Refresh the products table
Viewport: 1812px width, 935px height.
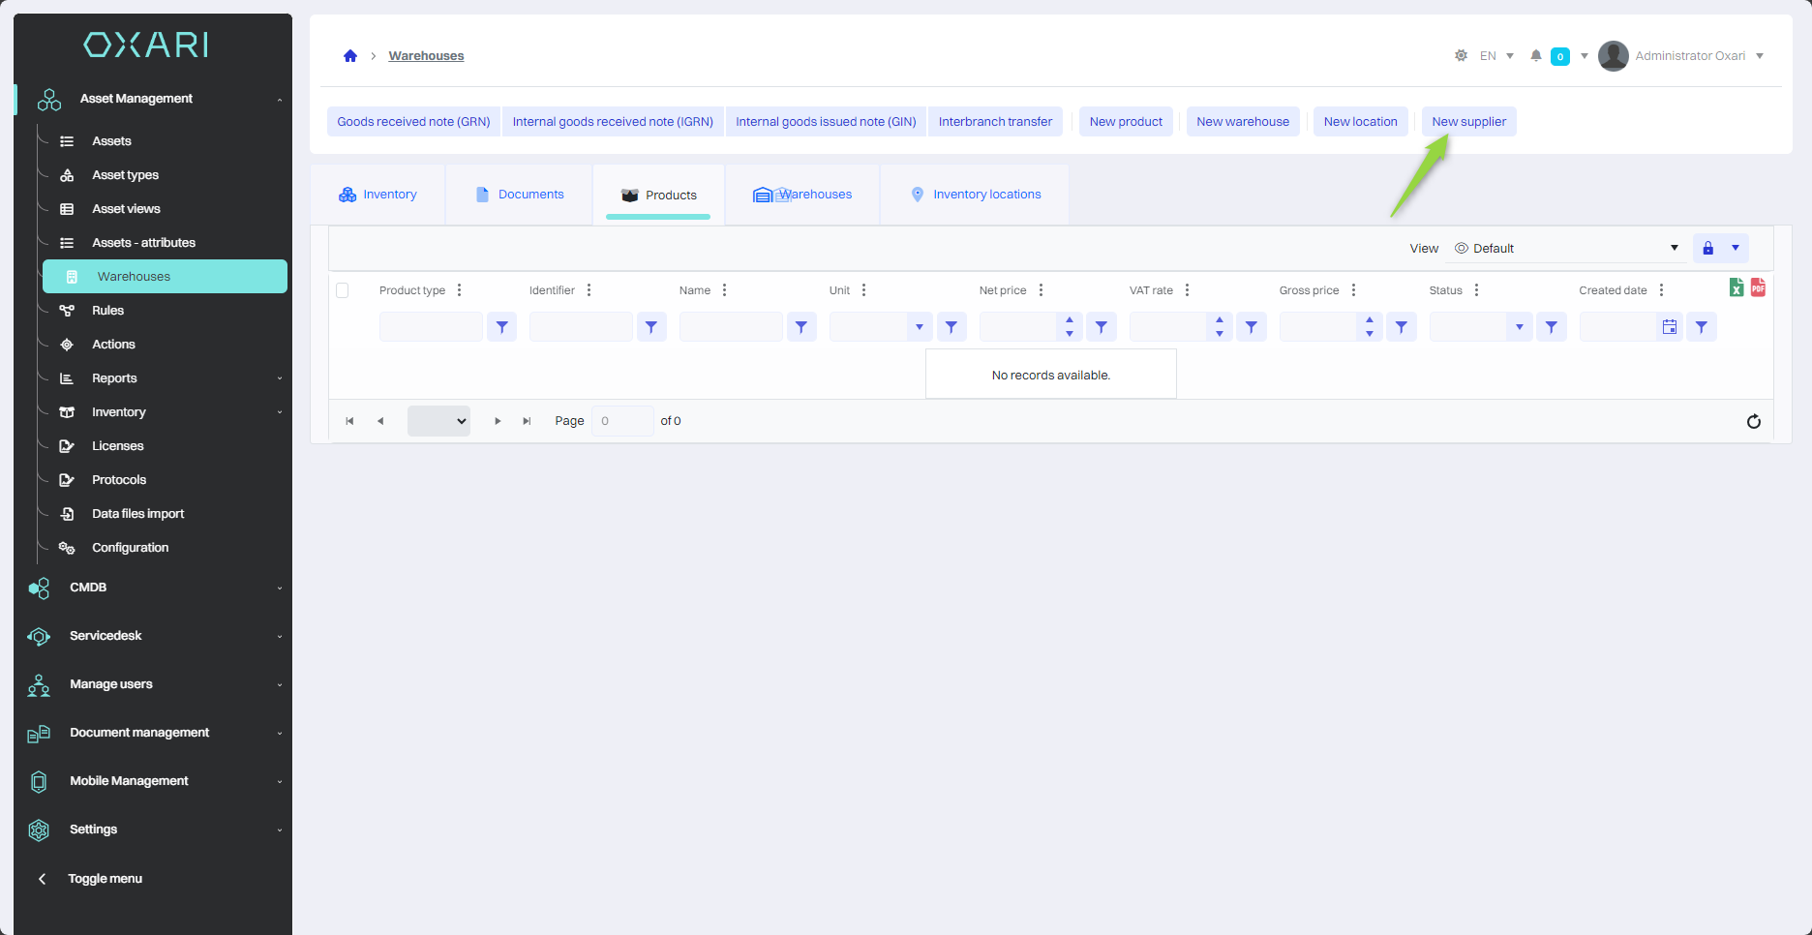click(1753, 421)
